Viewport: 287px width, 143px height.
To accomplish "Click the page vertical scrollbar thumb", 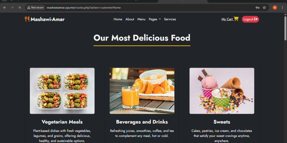I will point(285,28).
